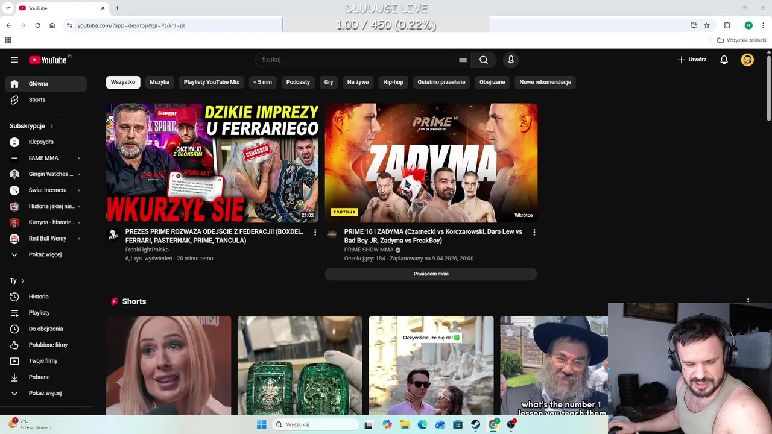Select the Playlisty YouTube Mix chip
This screenshot has height=434, width=772.
pos(212,82)
